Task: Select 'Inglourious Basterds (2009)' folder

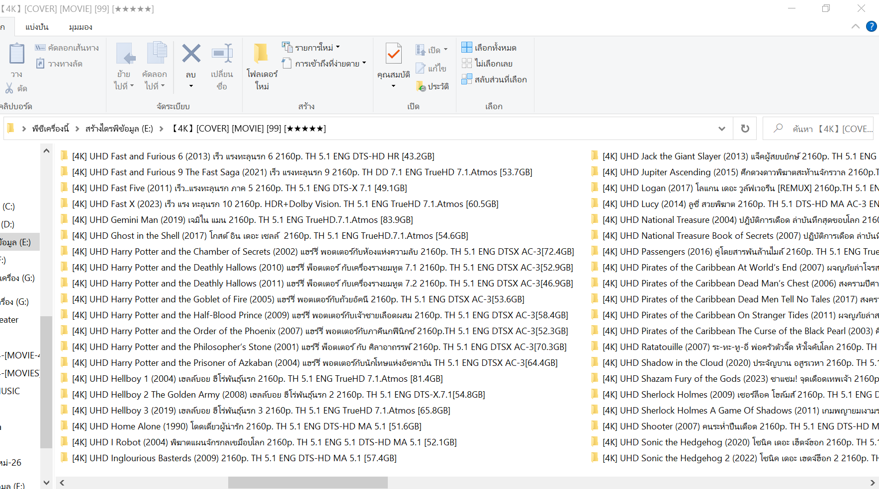Action: [234, 458]
